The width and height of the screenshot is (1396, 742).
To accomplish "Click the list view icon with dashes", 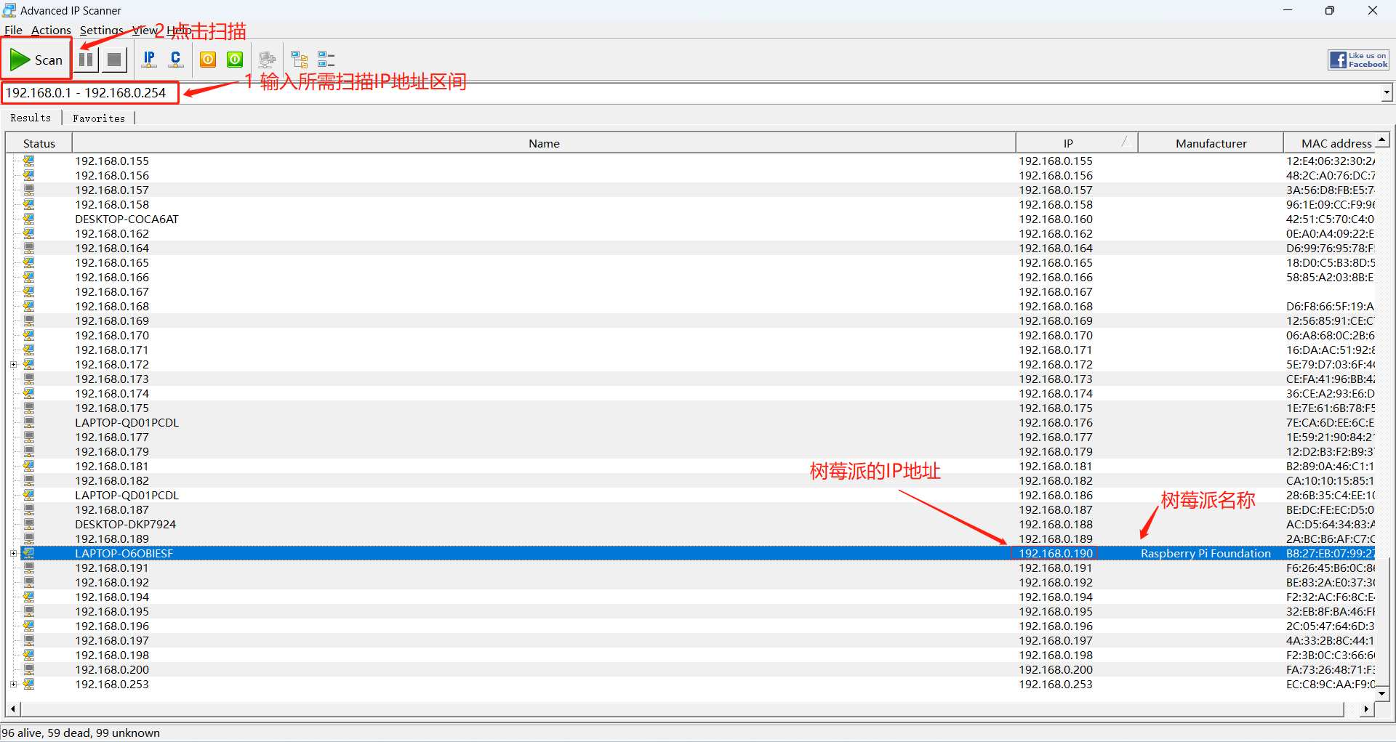I will pyautogui.click(x=326, y=60).
